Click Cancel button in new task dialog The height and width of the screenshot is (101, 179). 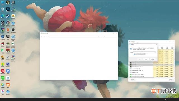click(146, 59)
